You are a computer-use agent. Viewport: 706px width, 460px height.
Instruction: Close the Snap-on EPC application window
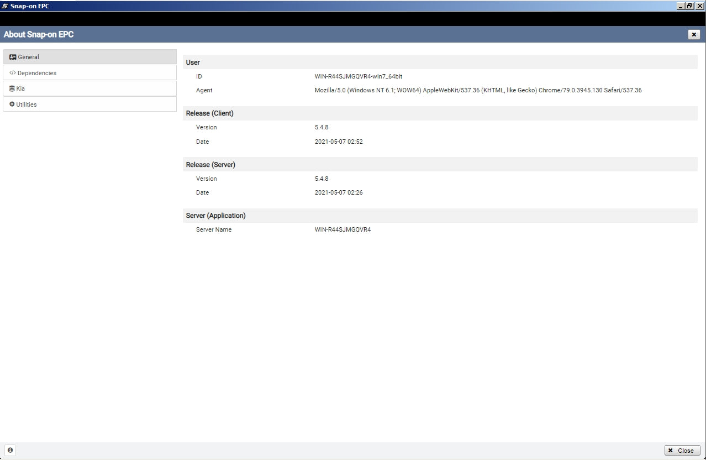pos(699,6)
